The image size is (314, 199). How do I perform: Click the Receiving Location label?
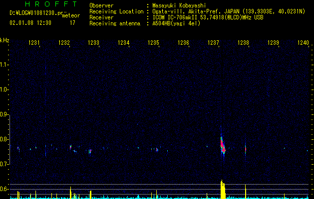tap(116, 11)
